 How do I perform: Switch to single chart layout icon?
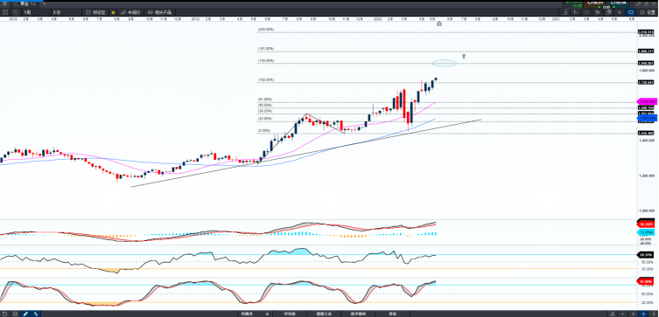5,12
